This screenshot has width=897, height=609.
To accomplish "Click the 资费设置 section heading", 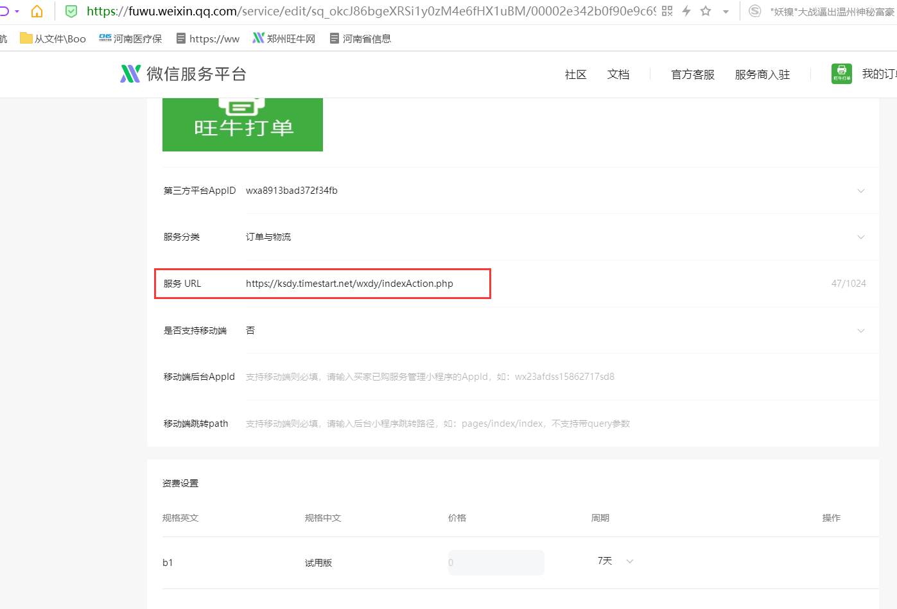I will click(180, 483).
